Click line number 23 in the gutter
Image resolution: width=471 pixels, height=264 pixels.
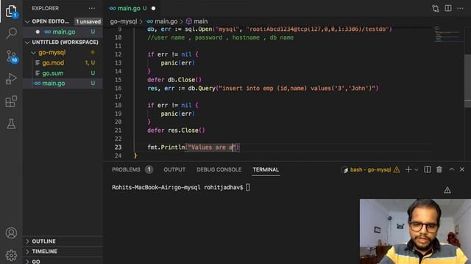pyautogui.click(x=118, y=147)
